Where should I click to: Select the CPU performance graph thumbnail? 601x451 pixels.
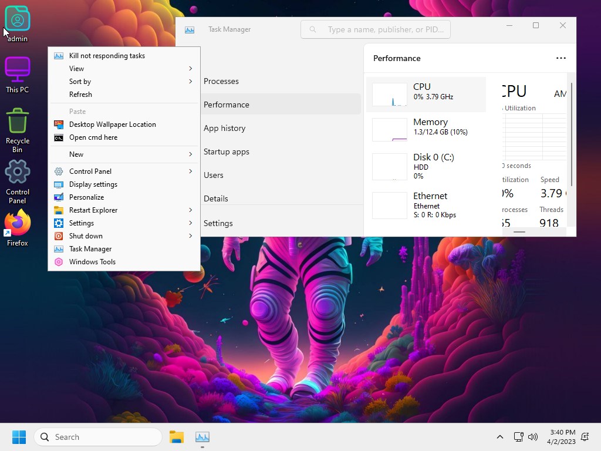pos(390,94)
